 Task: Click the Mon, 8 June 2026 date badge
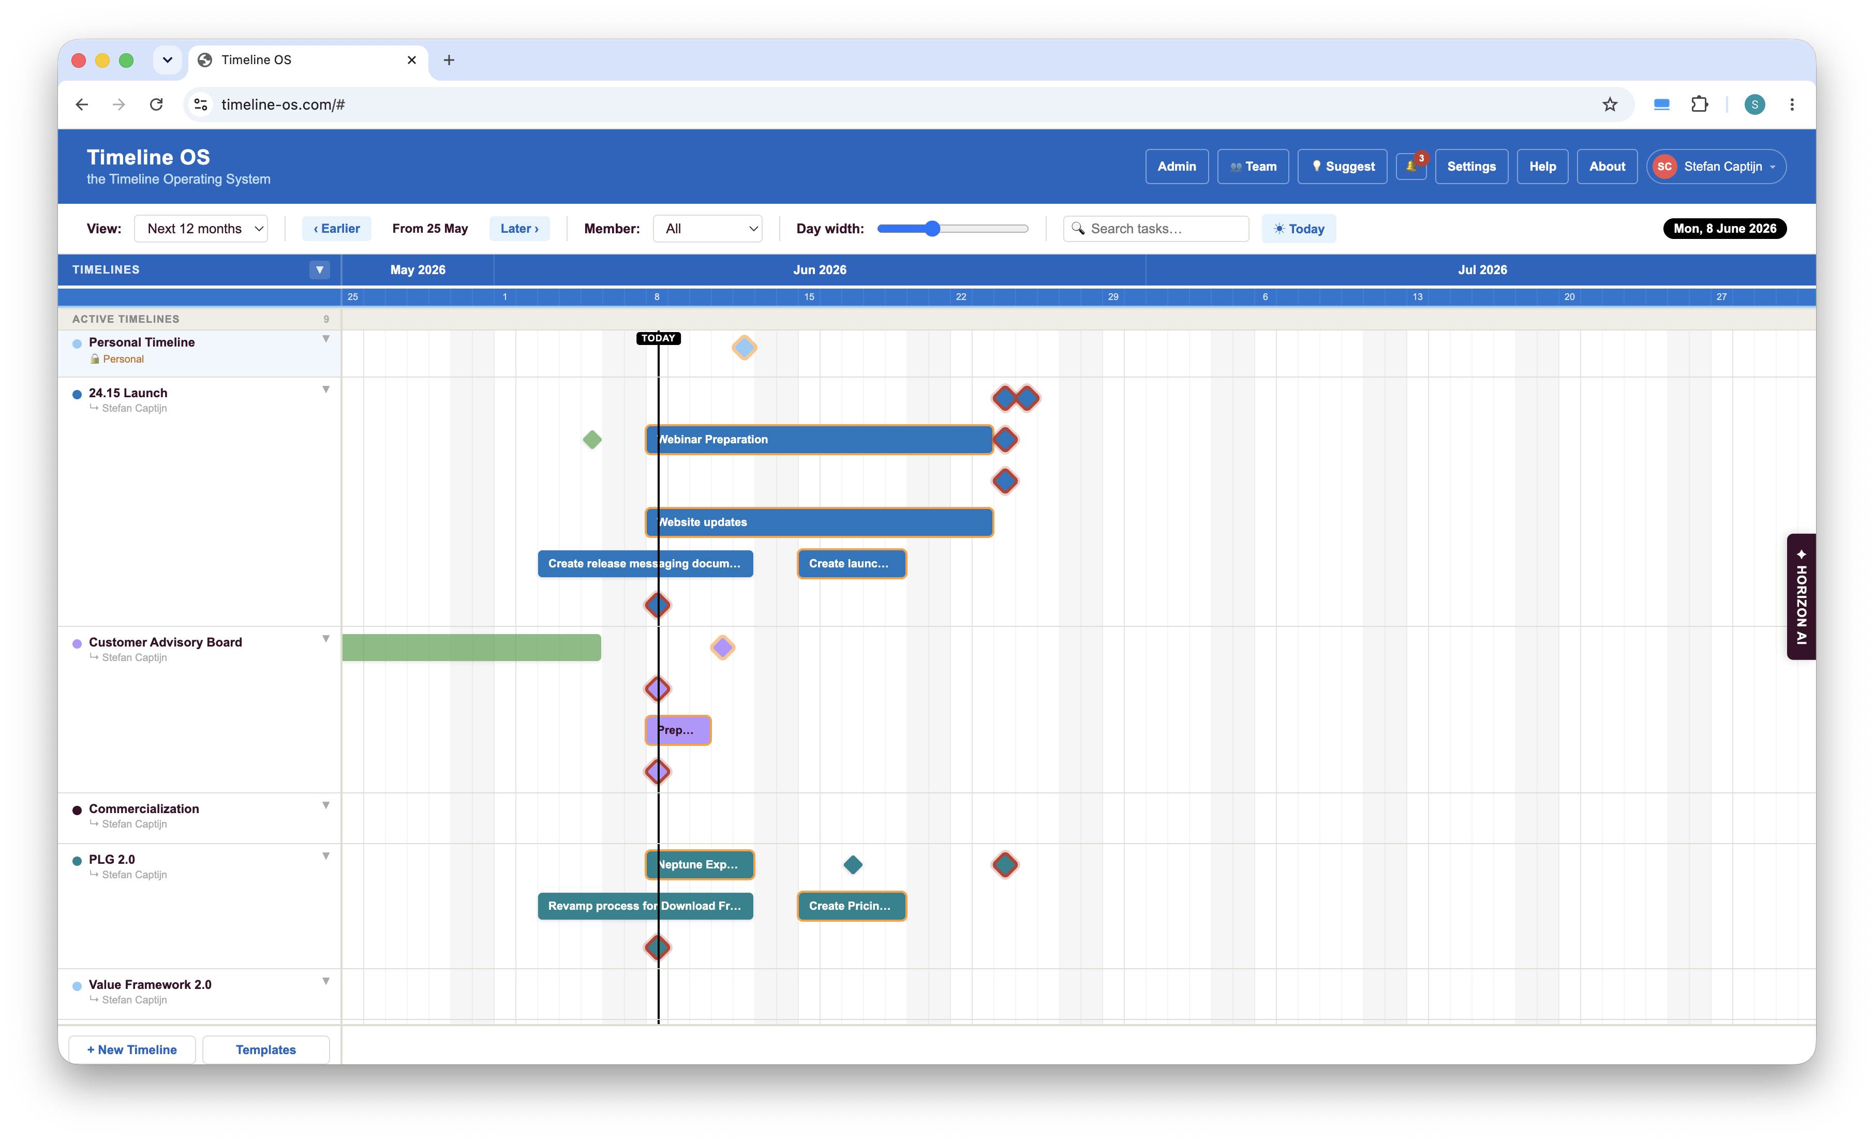(1724, 229)
